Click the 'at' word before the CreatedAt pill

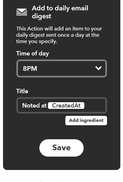click(x=44, y=106)
